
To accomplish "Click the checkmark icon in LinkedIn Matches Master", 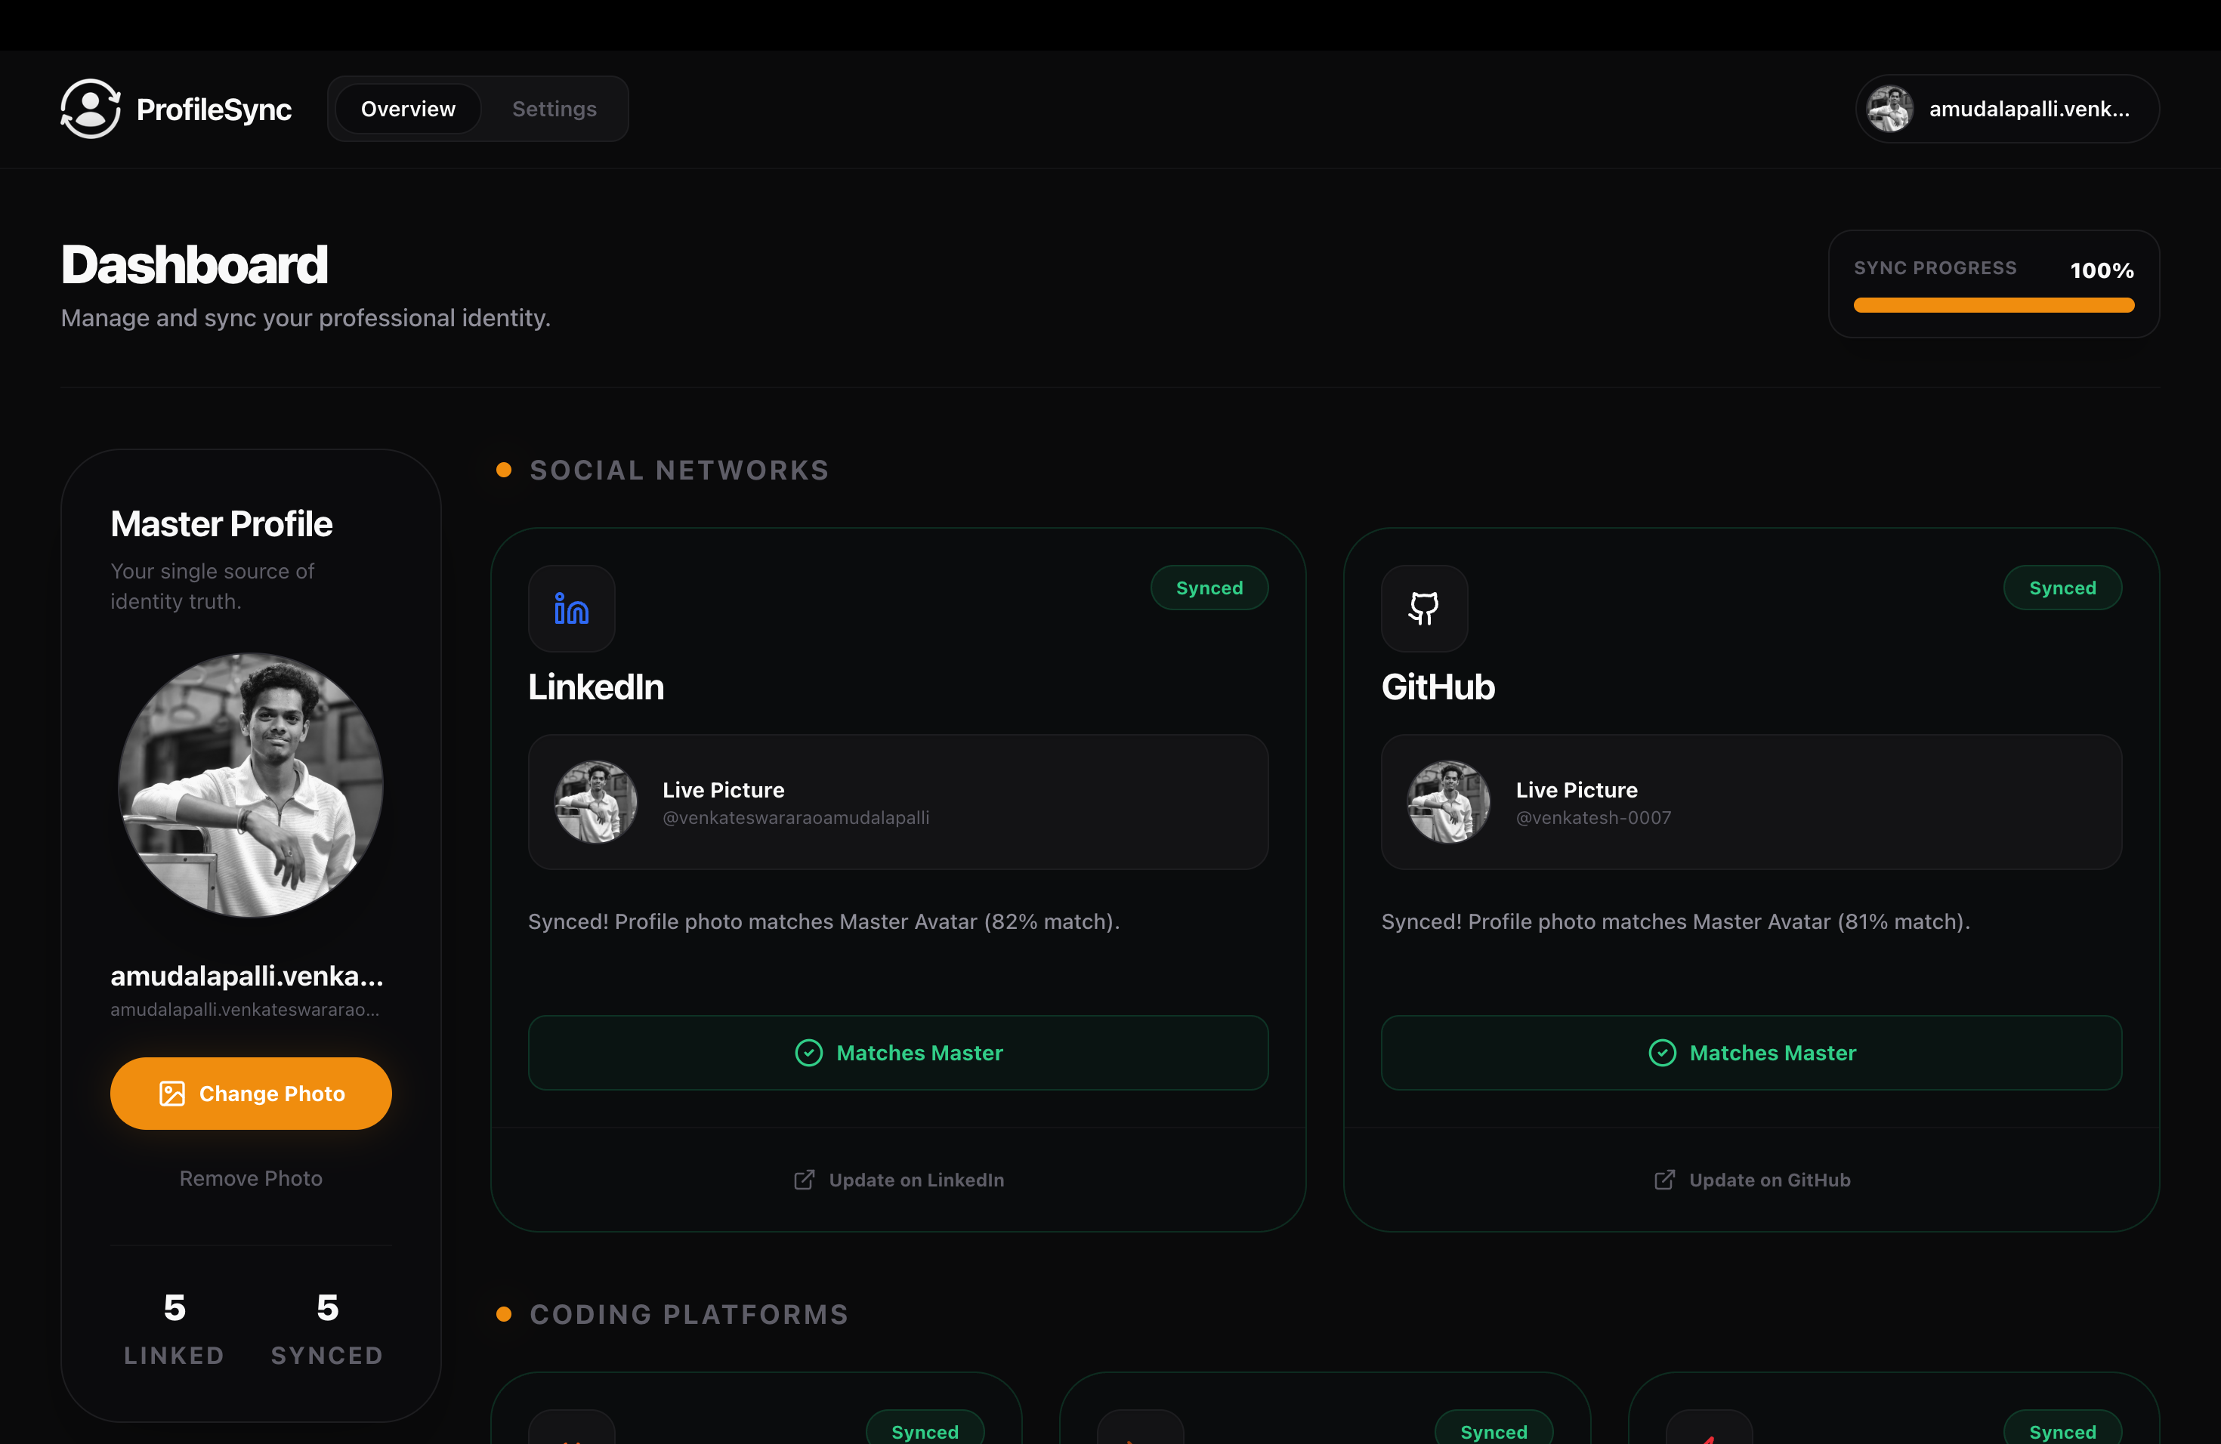I will click(x=808, y=1052).
